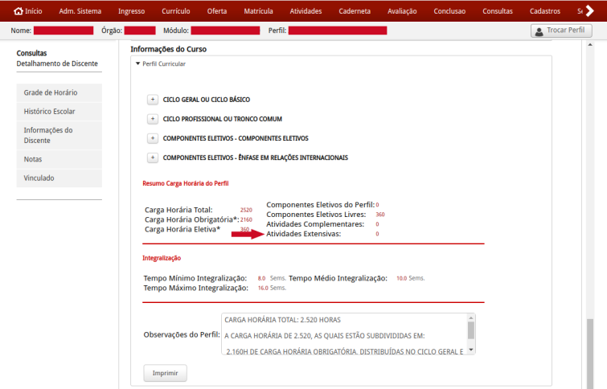The image size is (607, 389).
Task: Click the Componentes Eletivos Livres value 360
Action: coord(380,215)
